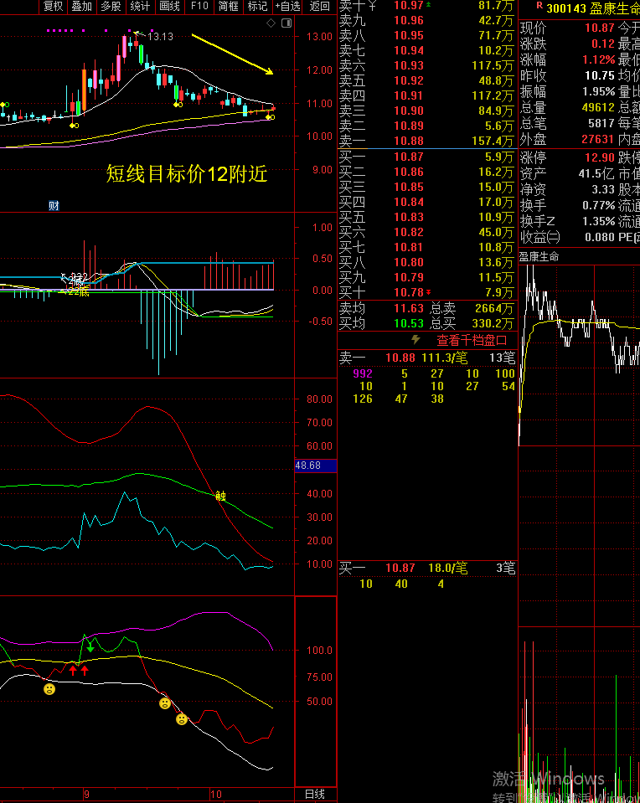Viewport: 640px width, 803px height.
Task: Toggle the panel layout icon beside diamond
Action: click(285, 23)
